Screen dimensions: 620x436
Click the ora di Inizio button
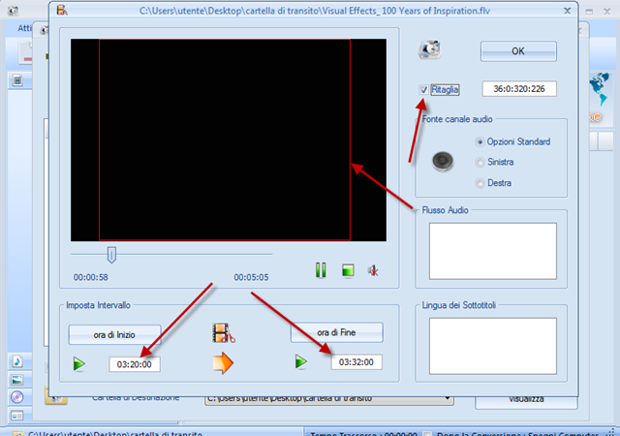[x=114, y=334]
